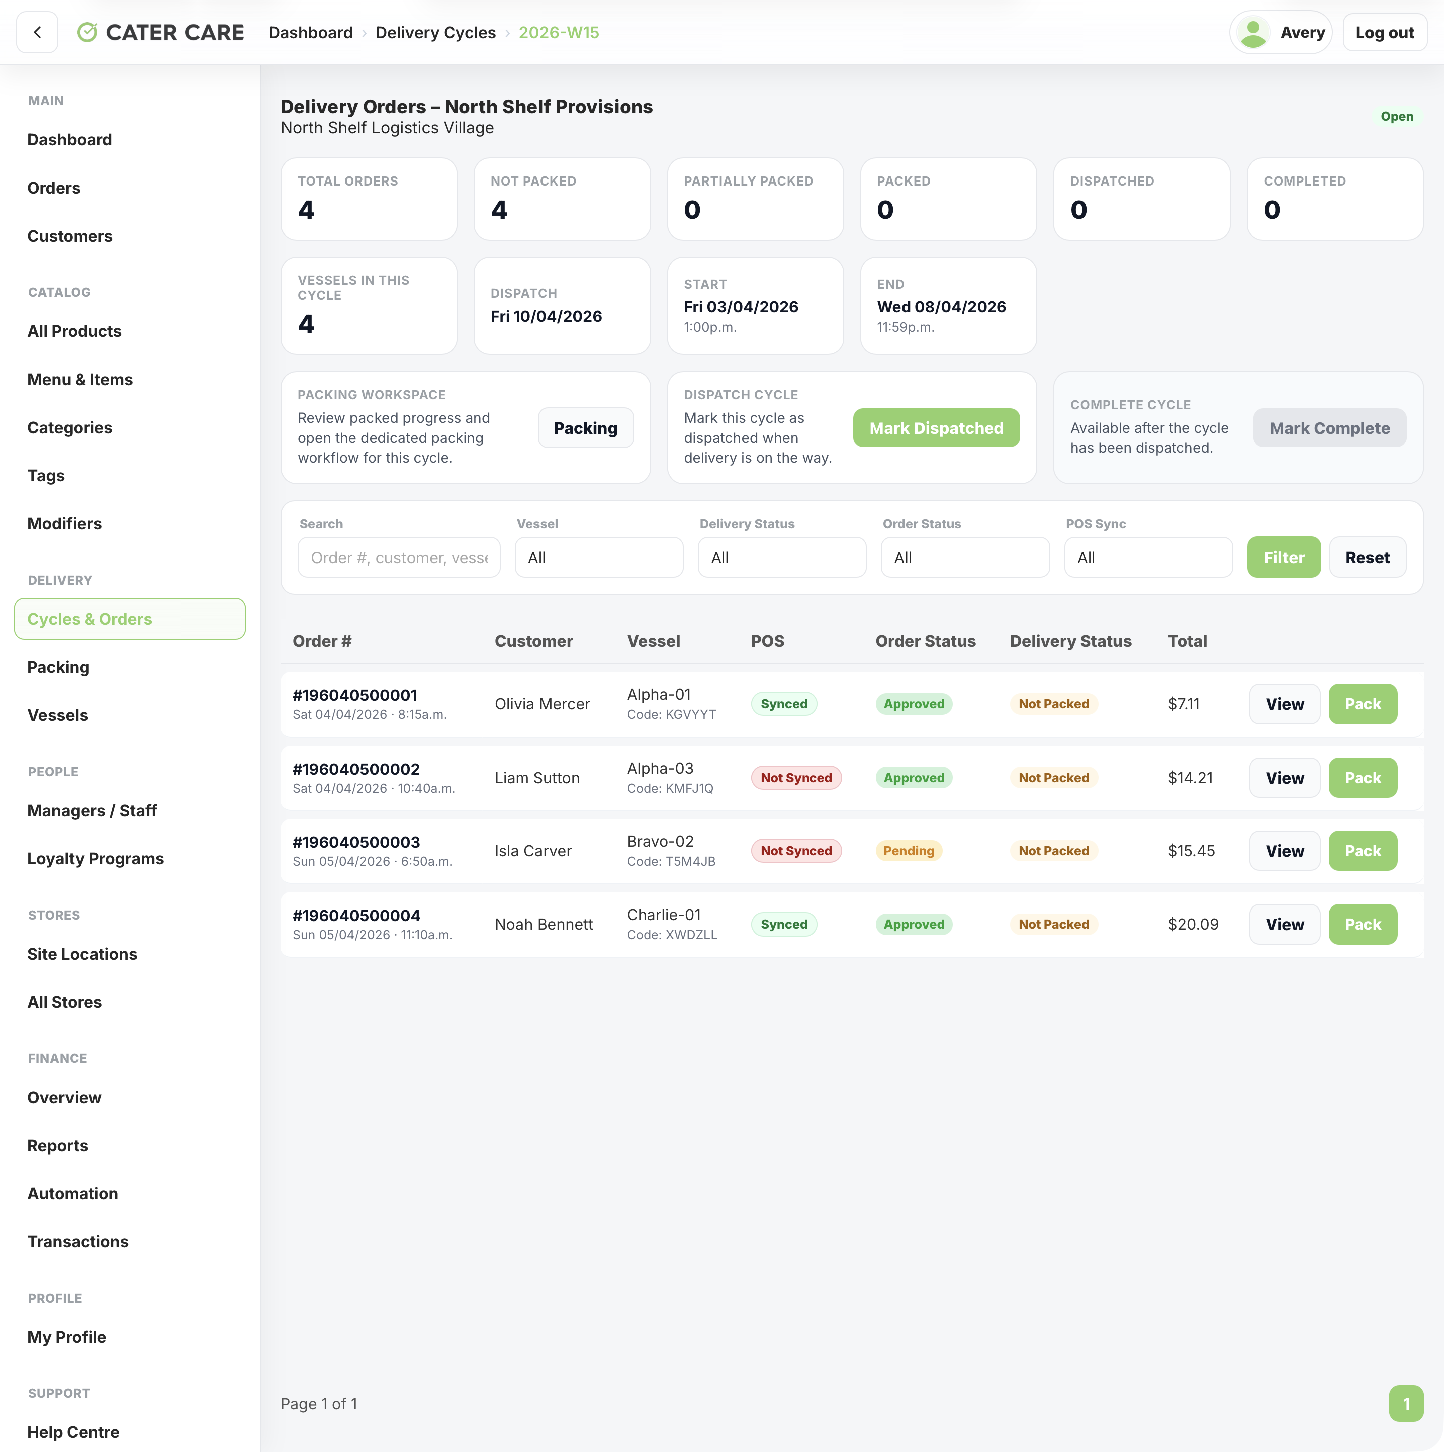Open the Packing workspace button
This screenshot has height=1452, width=1444.
click(586, 428)
